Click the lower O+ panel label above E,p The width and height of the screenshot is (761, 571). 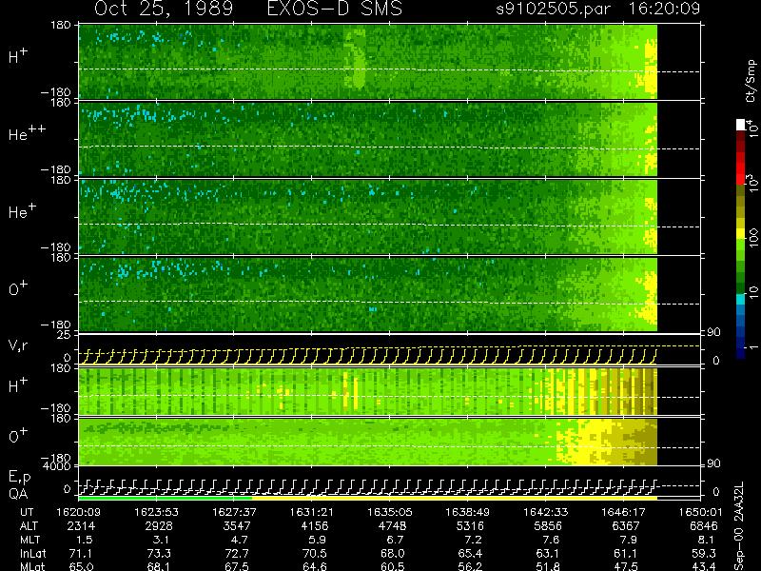(x=18, y=436)
